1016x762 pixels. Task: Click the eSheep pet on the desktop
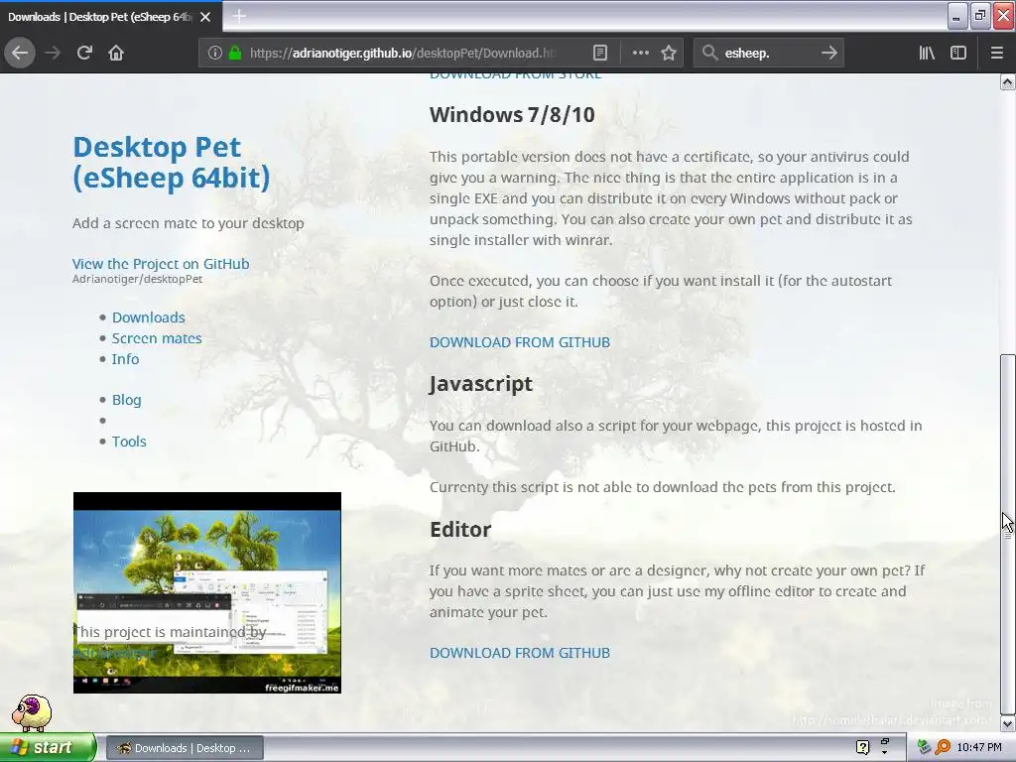(x=32, y=712)
